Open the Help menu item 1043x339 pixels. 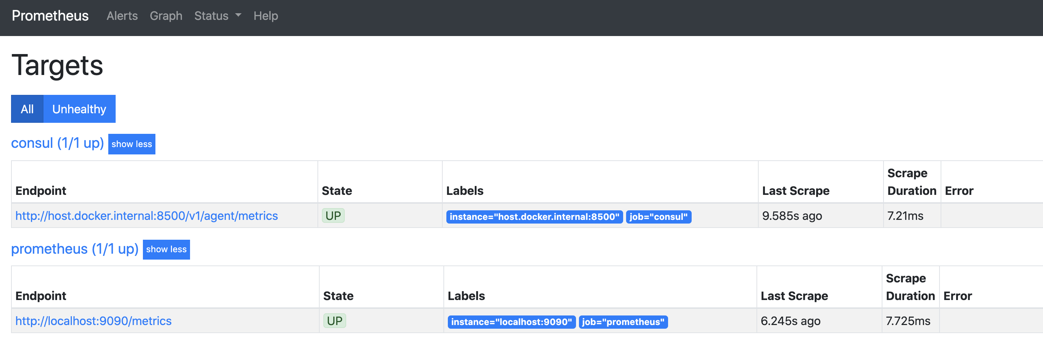[266, 16]
